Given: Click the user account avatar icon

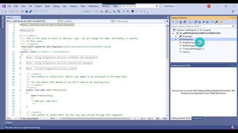Looking at the screenshot, I should [209, 6].
